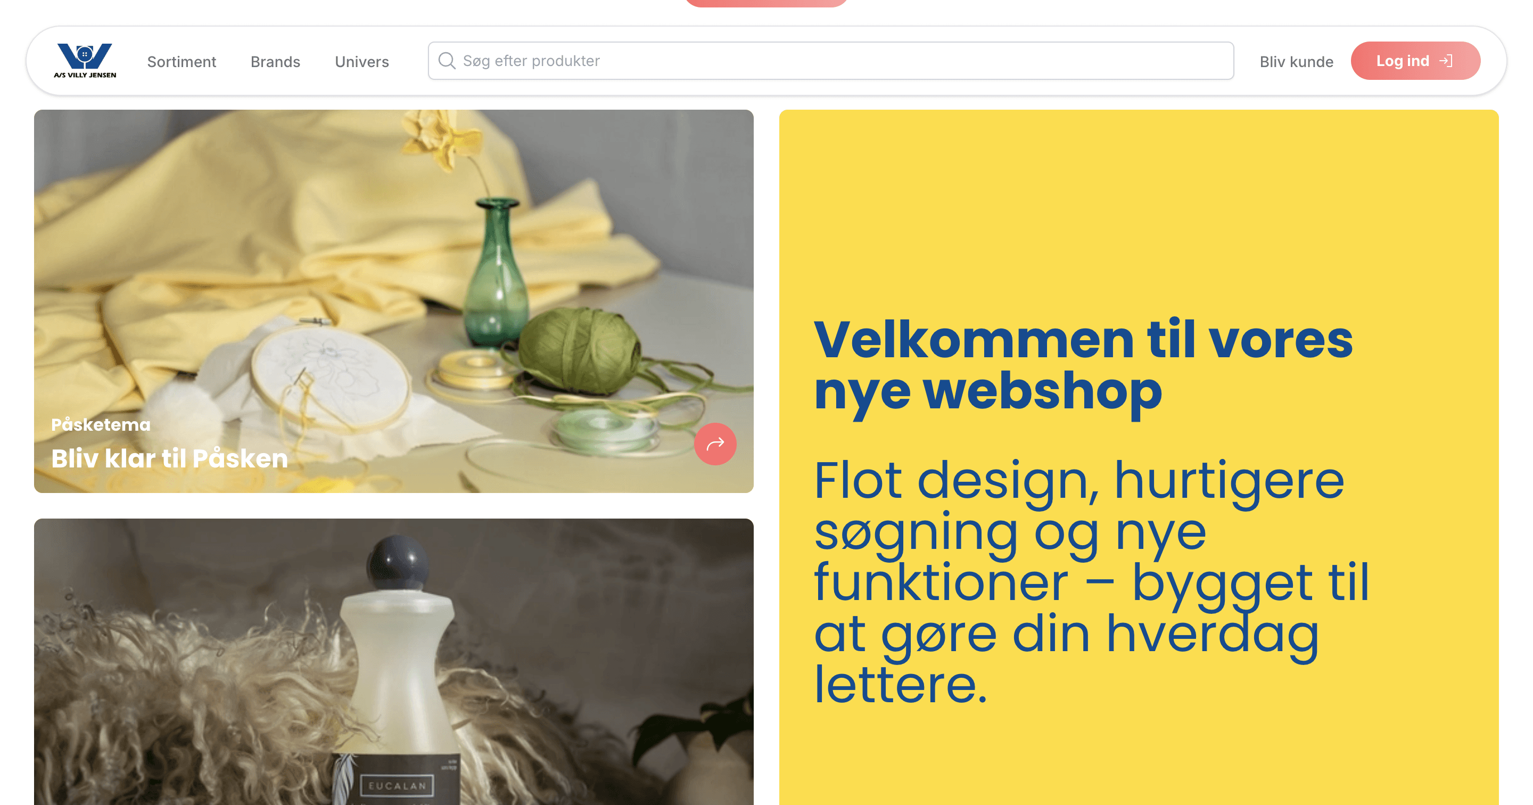Click the login arrow icon inside the Log ind button
Image resolution: width=1533 pixels, height=805 pixels.
point(1446,61)
